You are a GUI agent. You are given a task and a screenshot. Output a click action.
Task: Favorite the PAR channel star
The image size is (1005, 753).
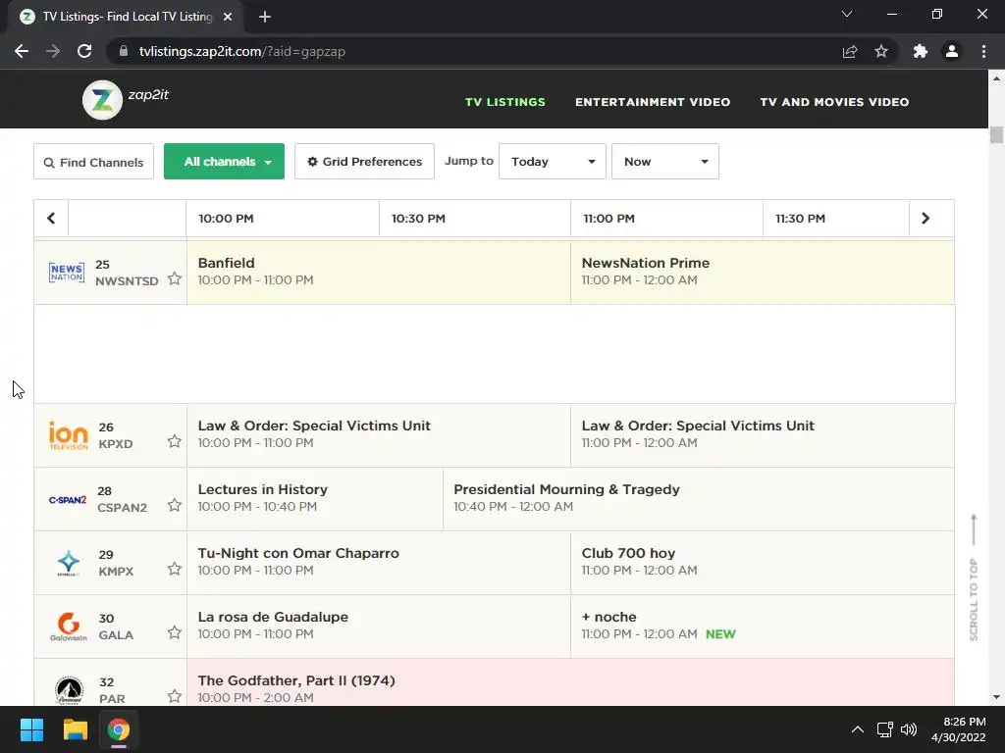175,696
